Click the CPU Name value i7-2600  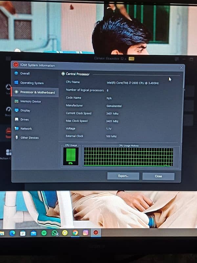(x=133, y=83)
